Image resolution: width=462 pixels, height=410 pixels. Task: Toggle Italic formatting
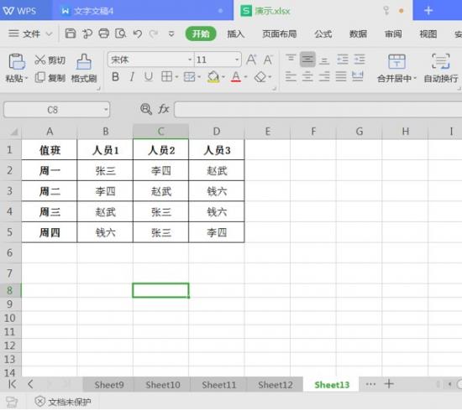(x=132, y=77)
